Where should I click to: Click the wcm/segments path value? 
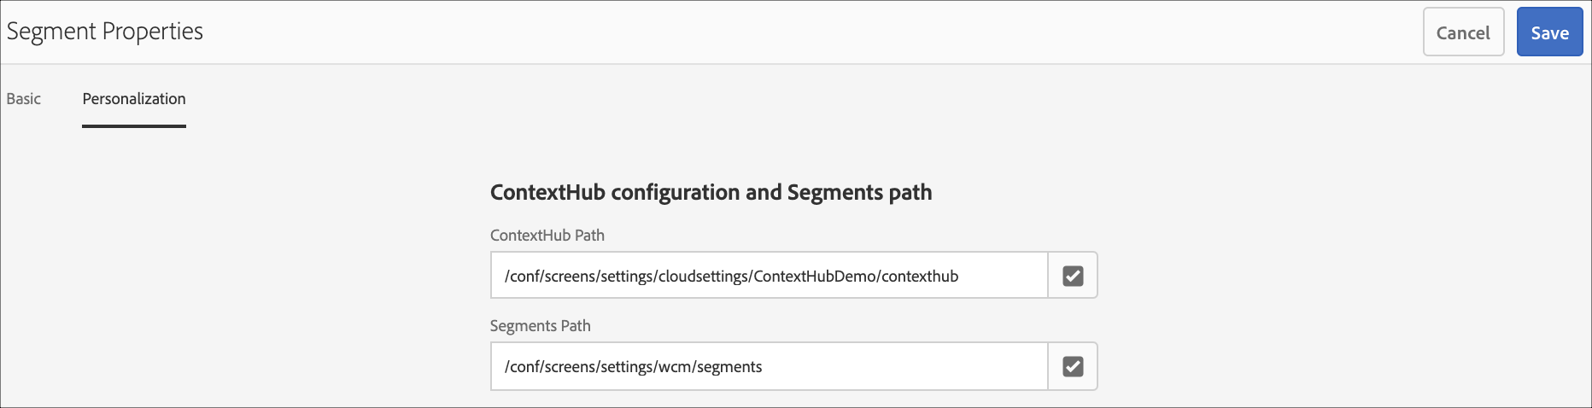pyautogui.click(x=709, y=367)
